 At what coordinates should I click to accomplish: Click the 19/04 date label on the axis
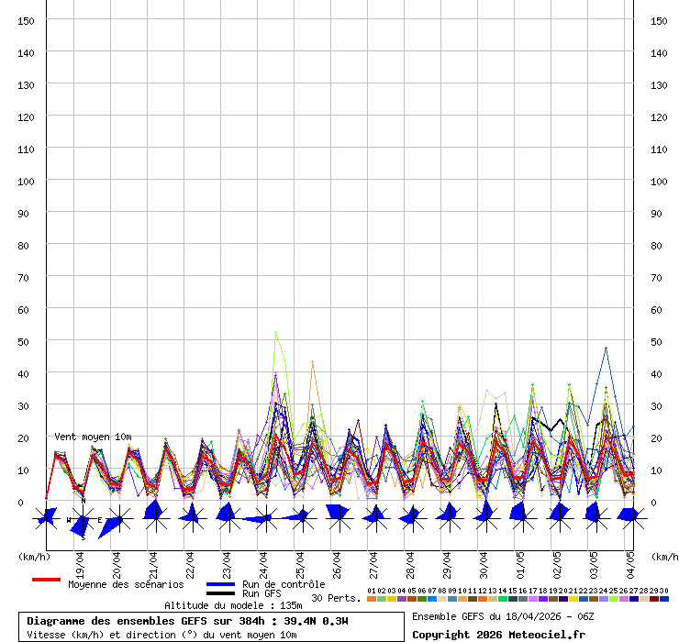coord(79,560)
